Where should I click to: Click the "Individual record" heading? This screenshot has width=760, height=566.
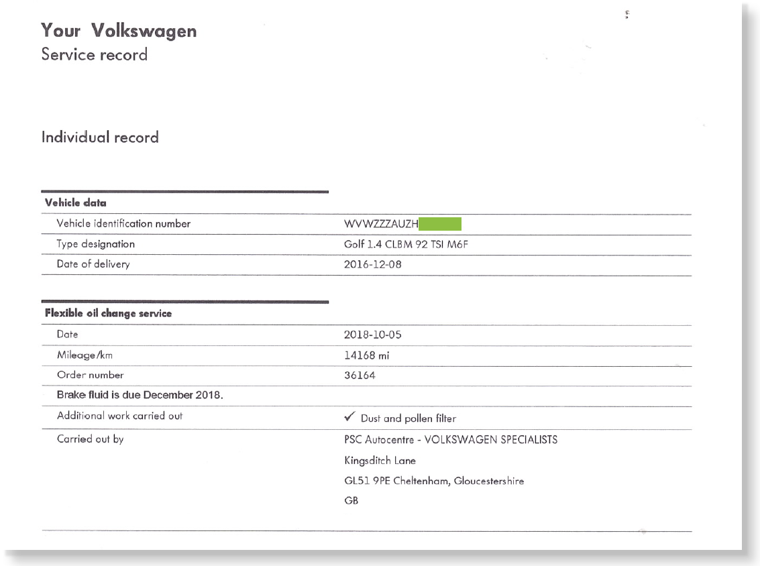100,137
